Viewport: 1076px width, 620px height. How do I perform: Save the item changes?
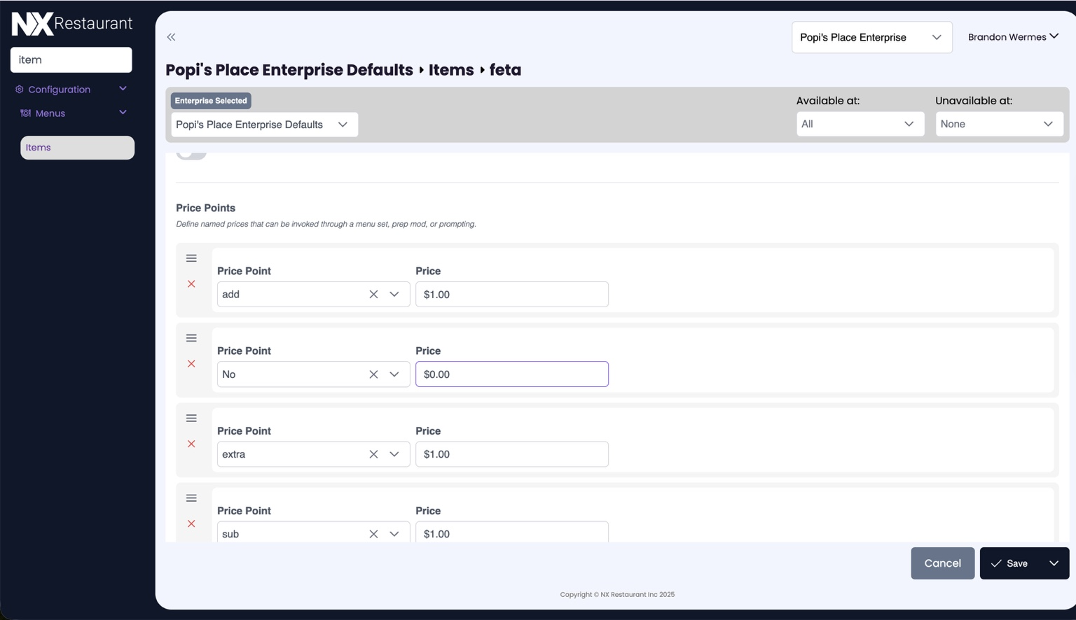point(1010,563)
